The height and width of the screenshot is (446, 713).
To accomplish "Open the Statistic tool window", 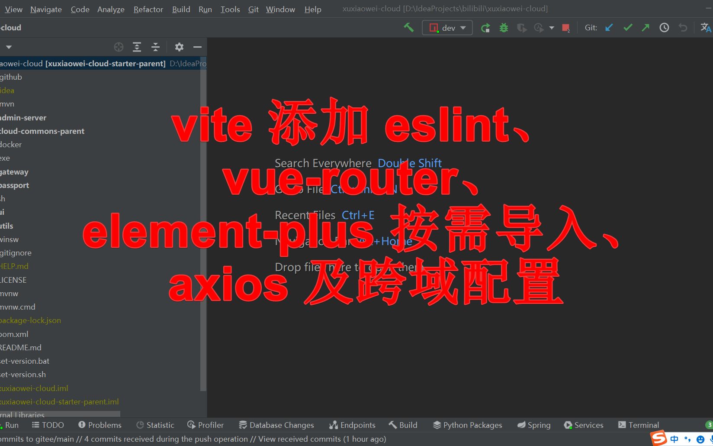I will (x=155, y=425).
